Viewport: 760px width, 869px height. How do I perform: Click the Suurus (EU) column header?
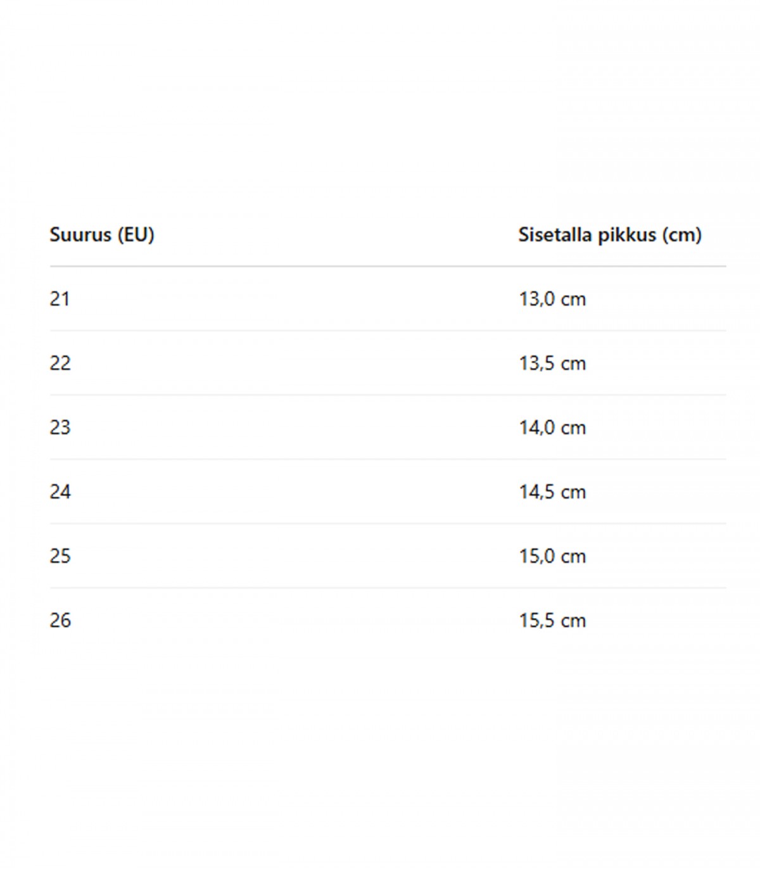tap(102, 235)
